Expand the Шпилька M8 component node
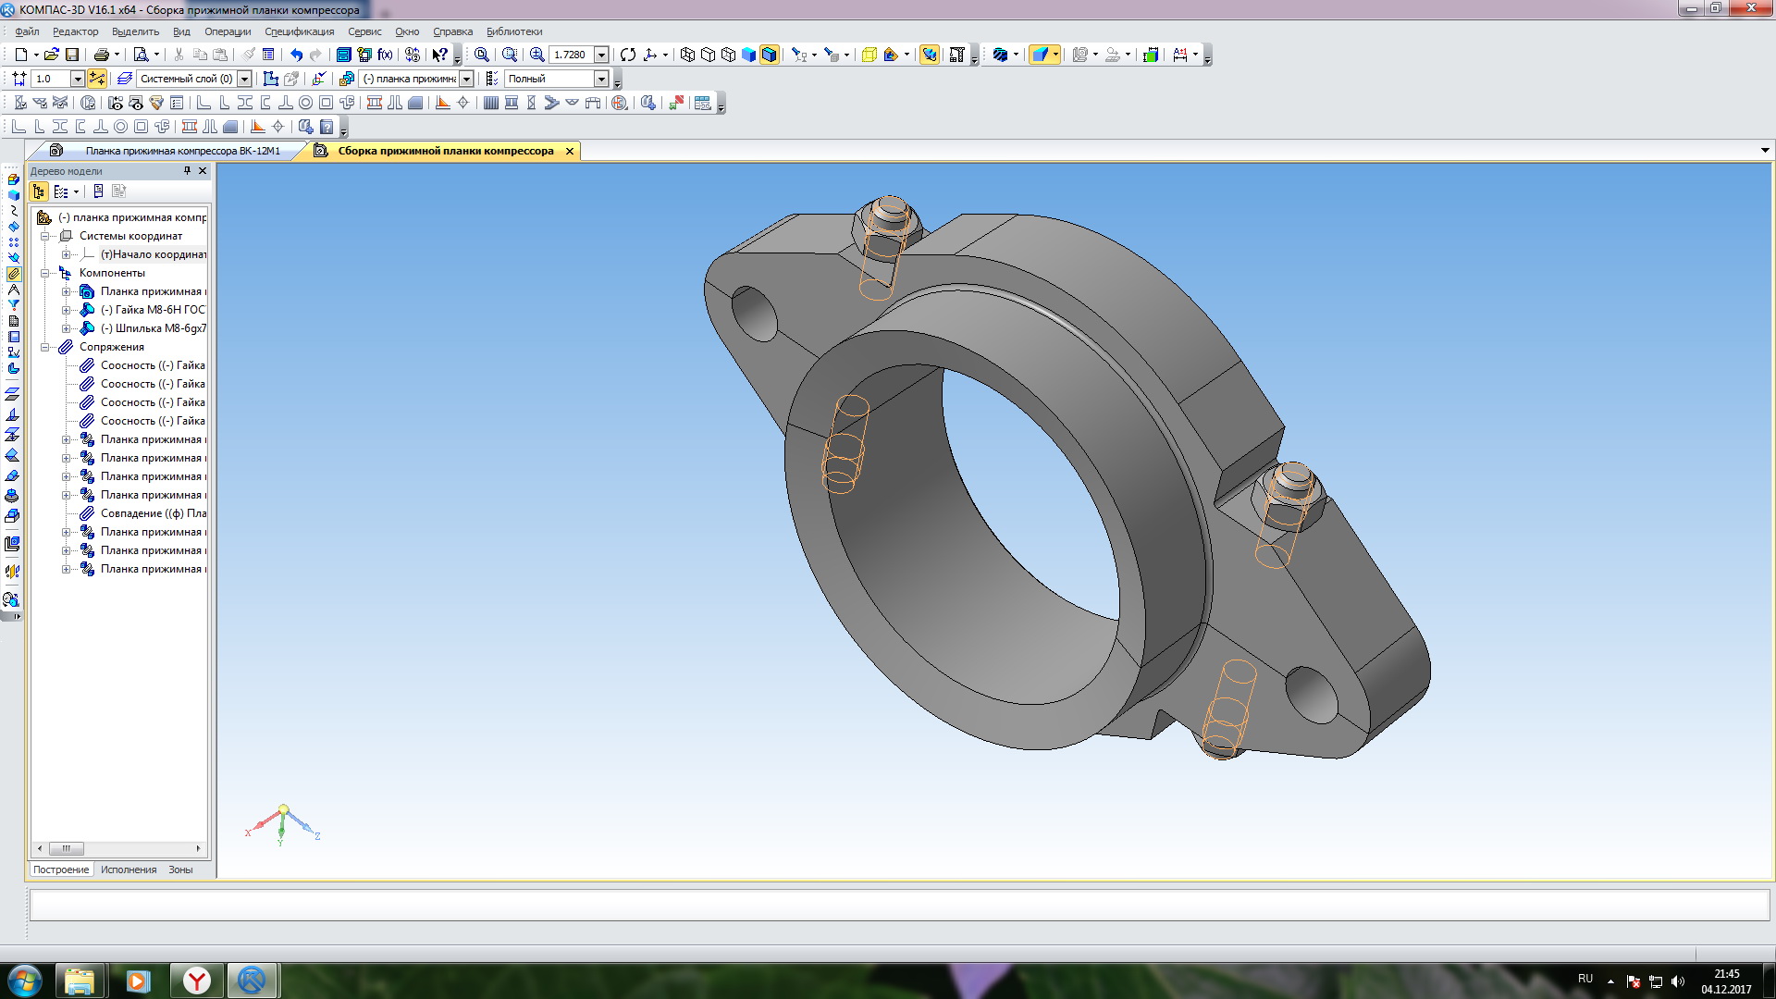This screenshot has width=1776, height=999. 66,328
